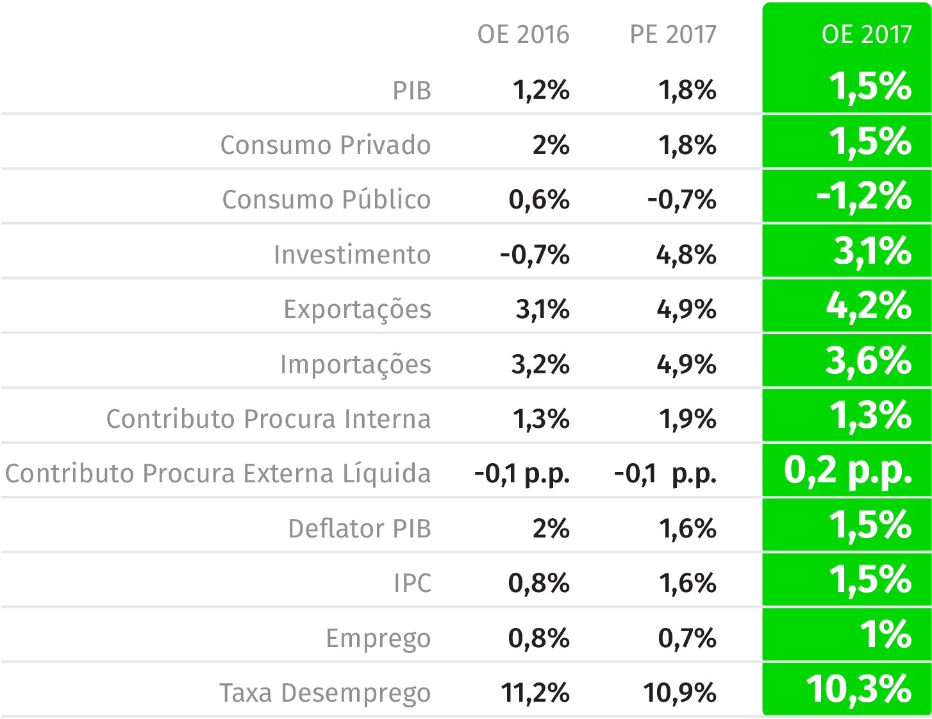Select the Exportações row label
The height and width of the screenshot is (719, 932).
click(357, 310)
